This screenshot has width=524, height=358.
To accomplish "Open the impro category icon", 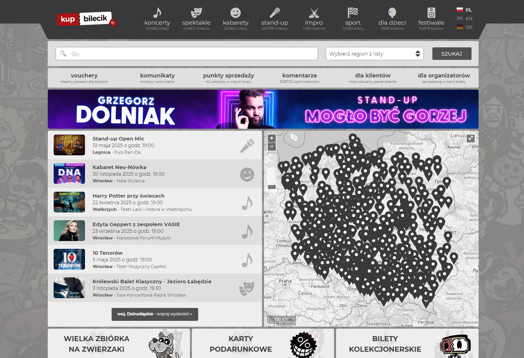I will pyautogui.click(x=314, y=13).
